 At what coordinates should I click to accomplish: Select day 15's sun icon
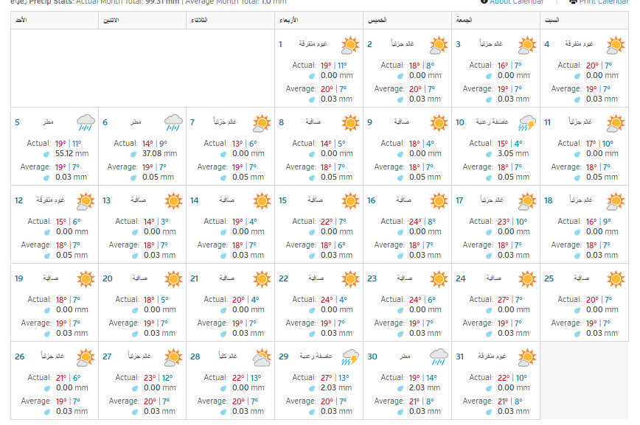(350, 201)
